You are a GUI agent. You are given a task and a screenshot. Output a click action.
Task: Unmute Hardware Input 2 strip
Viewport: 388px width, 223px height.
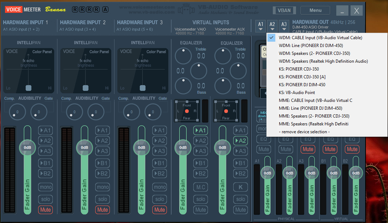(x=102, y=210)
